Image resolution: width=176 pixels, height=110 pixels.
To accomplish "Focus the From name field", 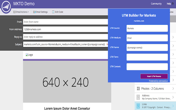I will (65, 22).
